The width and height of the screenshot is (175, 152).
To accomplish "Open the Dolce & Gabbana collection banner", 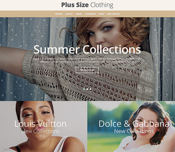I will 131,127.
